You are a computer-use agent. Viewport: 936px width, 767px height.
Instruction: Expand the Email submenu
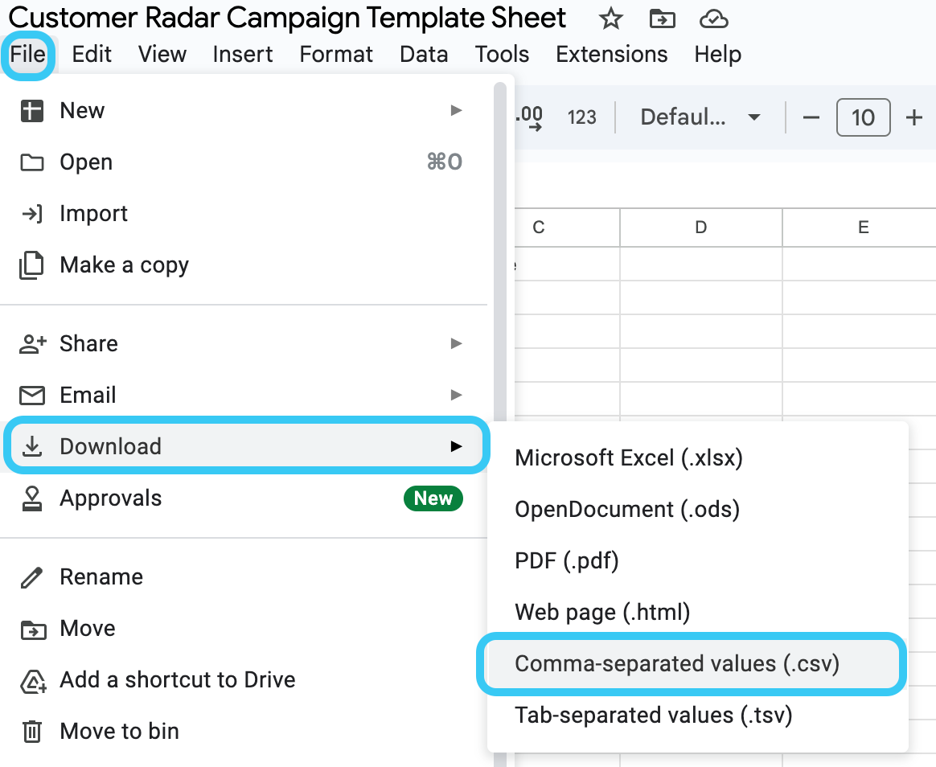(244, 395)
